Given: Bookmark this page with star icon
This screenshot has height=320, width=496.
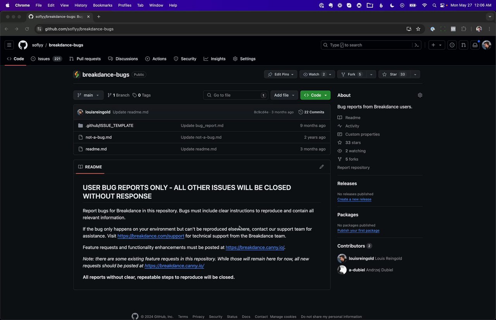Looking at the screenshot, I should point(418,29).
